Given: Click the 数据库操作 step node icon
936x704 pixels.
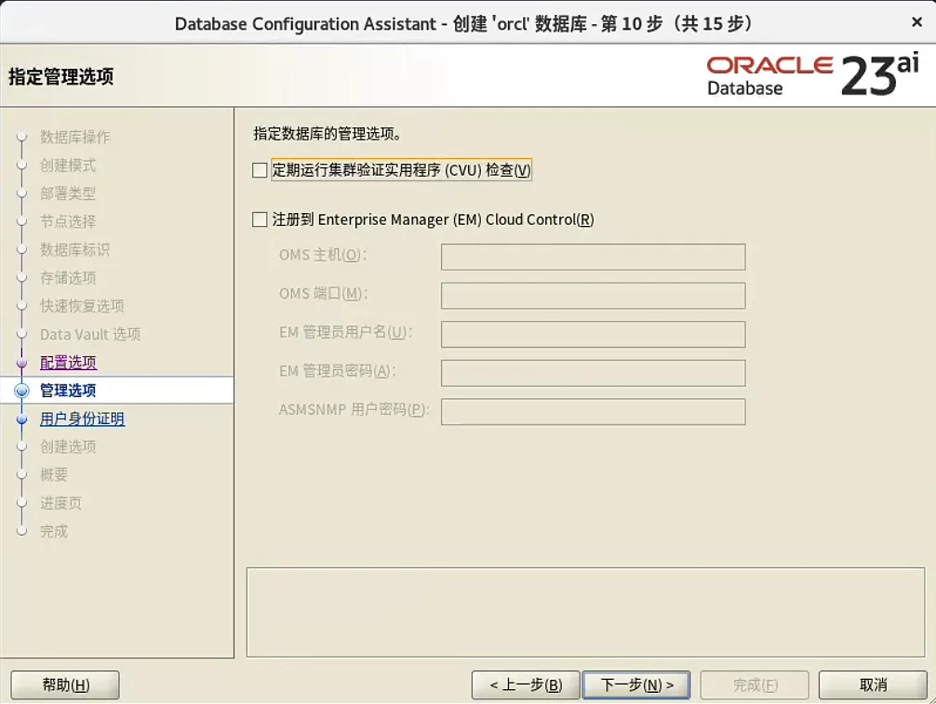Looking at the screenshot, I should click(21, 137).
